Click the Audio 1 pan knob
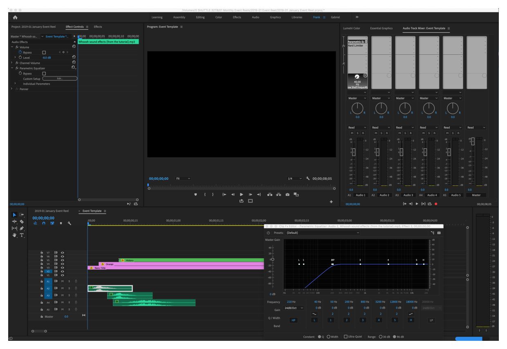507x349 pixels. 357,109
